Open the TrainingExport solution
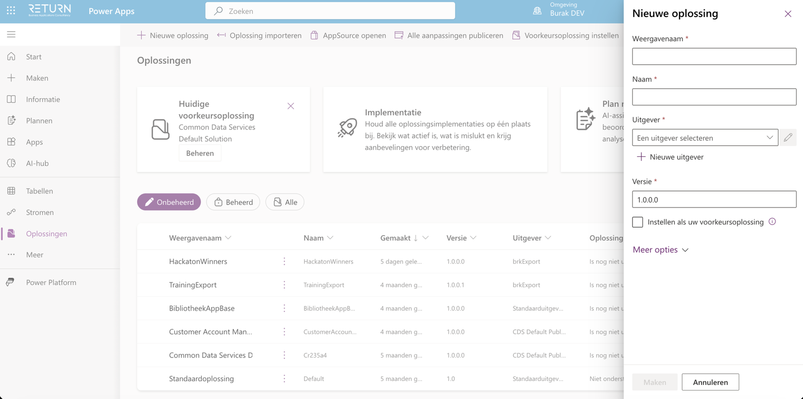 (193, 285)
